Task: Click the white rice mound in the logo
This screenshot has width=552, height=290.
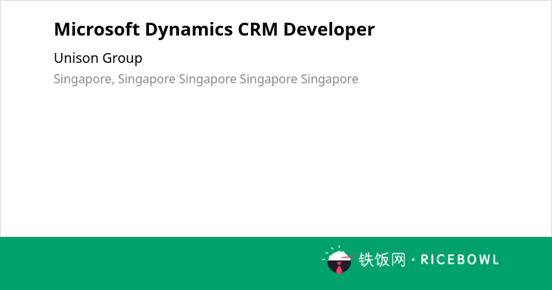Action: coord(339,256)
